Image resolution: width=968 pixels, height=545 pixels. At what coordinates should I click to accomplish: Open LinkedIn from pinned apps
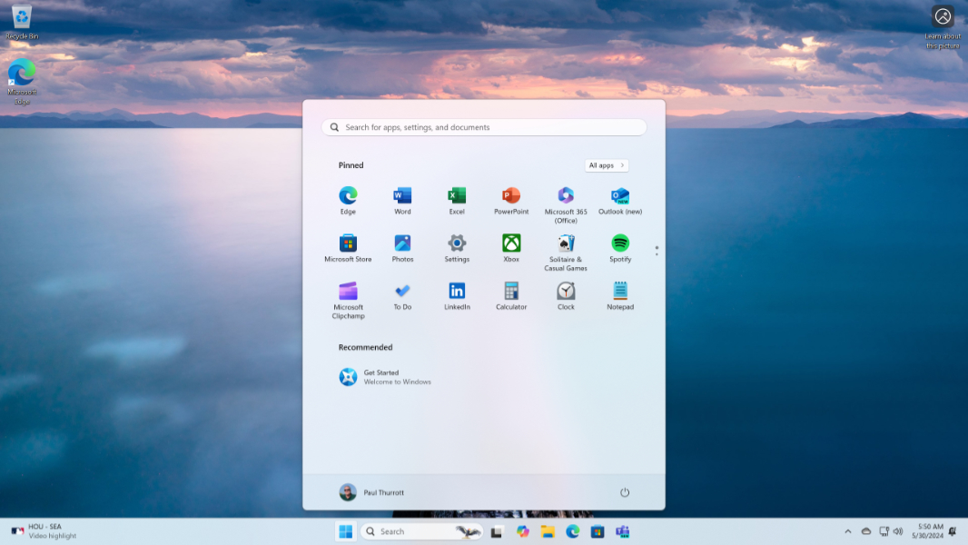(457, 292)
